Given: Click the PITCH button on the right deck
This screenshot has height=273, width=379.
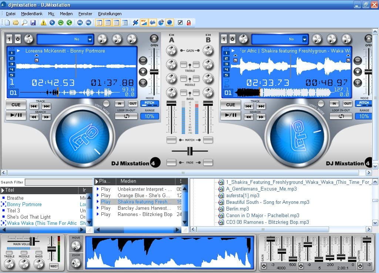Looking at the screenshot, I should tap(363, 104).
